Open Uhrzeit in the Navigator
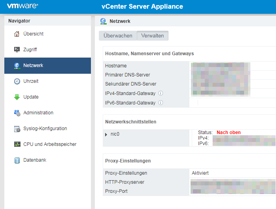Screen dimensions: 276x209 48,81
